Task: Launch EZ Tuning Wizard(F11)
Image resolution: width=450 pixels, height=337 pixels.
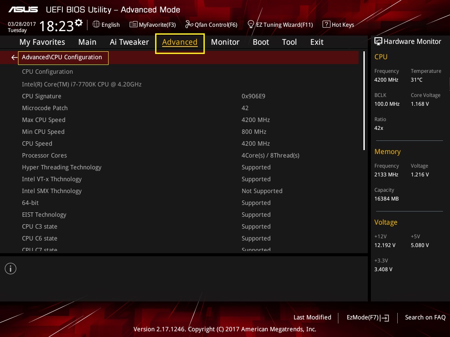Action: (x=280, y=25)
